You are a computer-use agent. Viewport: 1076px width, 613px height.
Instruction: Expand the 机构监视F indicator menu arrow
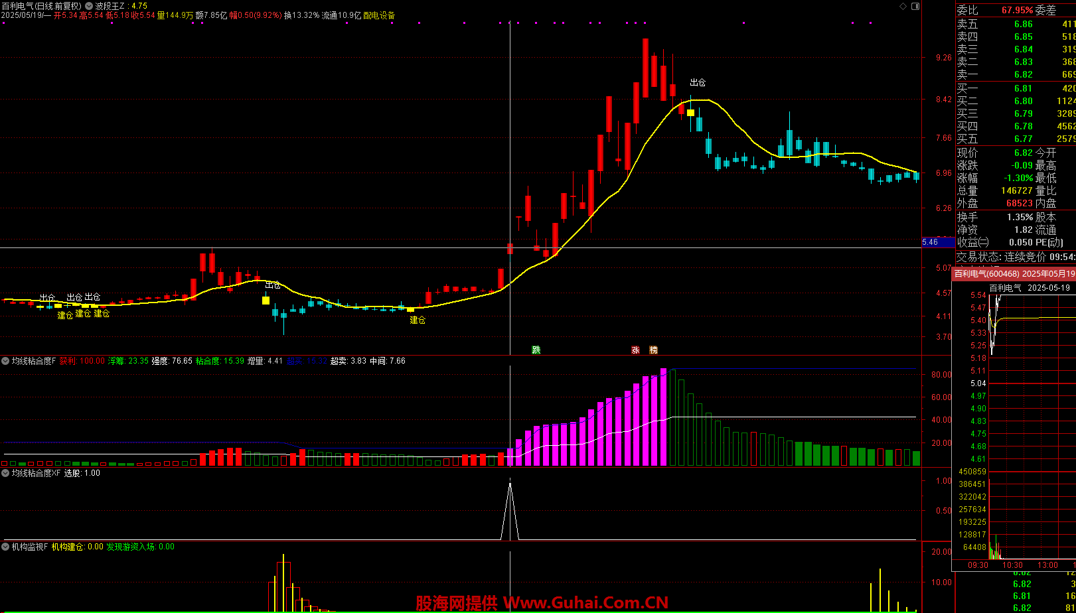pos(5,547)
